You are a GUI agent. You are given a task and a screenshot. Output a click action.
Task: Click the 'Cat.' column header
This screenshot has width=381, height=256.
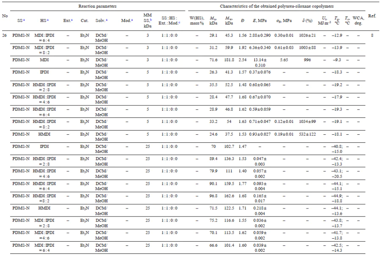(84, 21)
